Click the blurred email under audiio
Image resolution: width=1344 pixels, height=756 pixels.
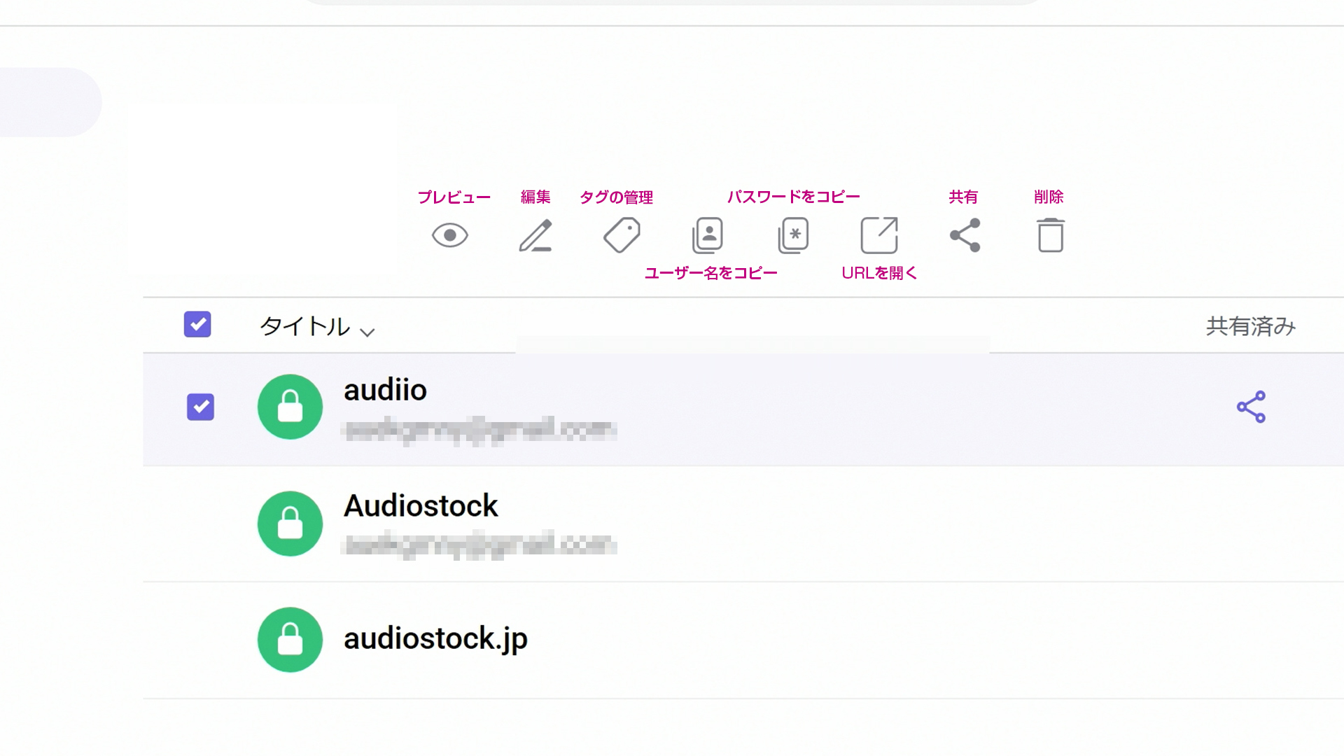(480, 430)
